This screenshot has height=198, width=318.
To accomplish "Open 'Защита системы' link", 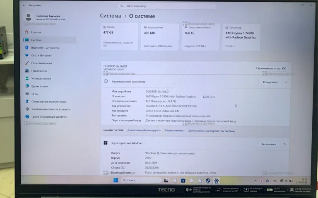I will [x=174, y=130].
